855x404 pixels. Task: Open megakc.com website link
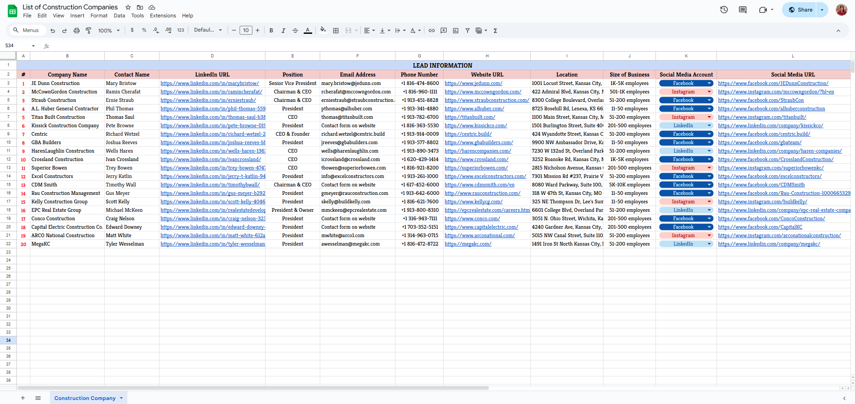(x=468, y=244)
